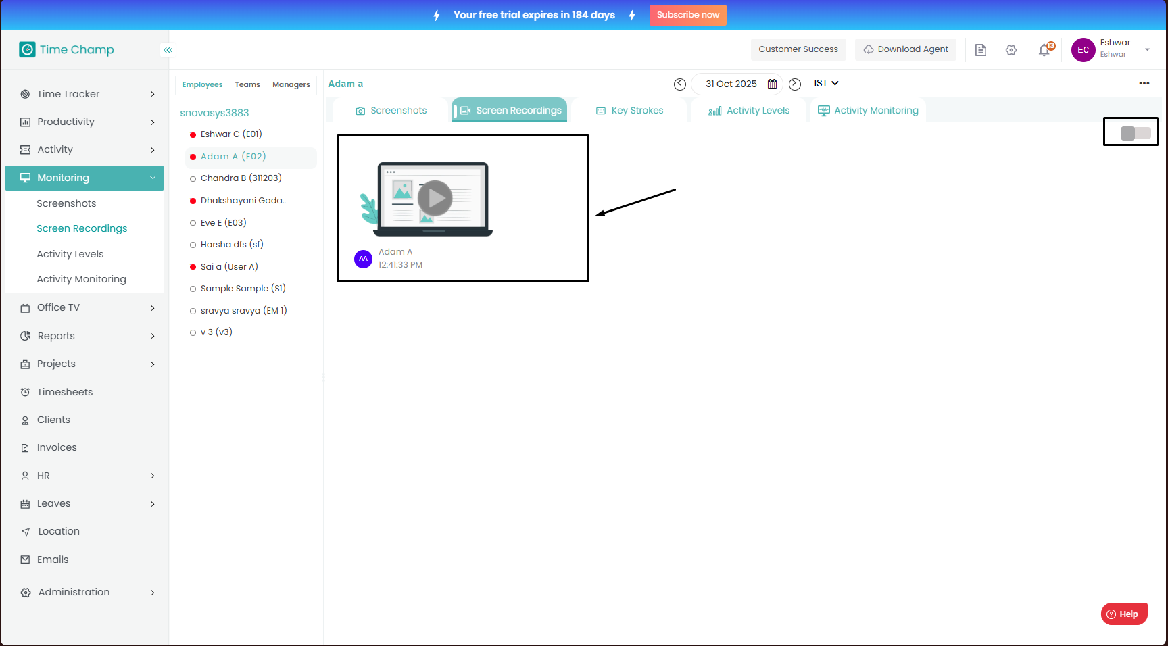Select employee Eve E (E03)
This screenshot has height=646, width=1168.
(x=223, y=223)
